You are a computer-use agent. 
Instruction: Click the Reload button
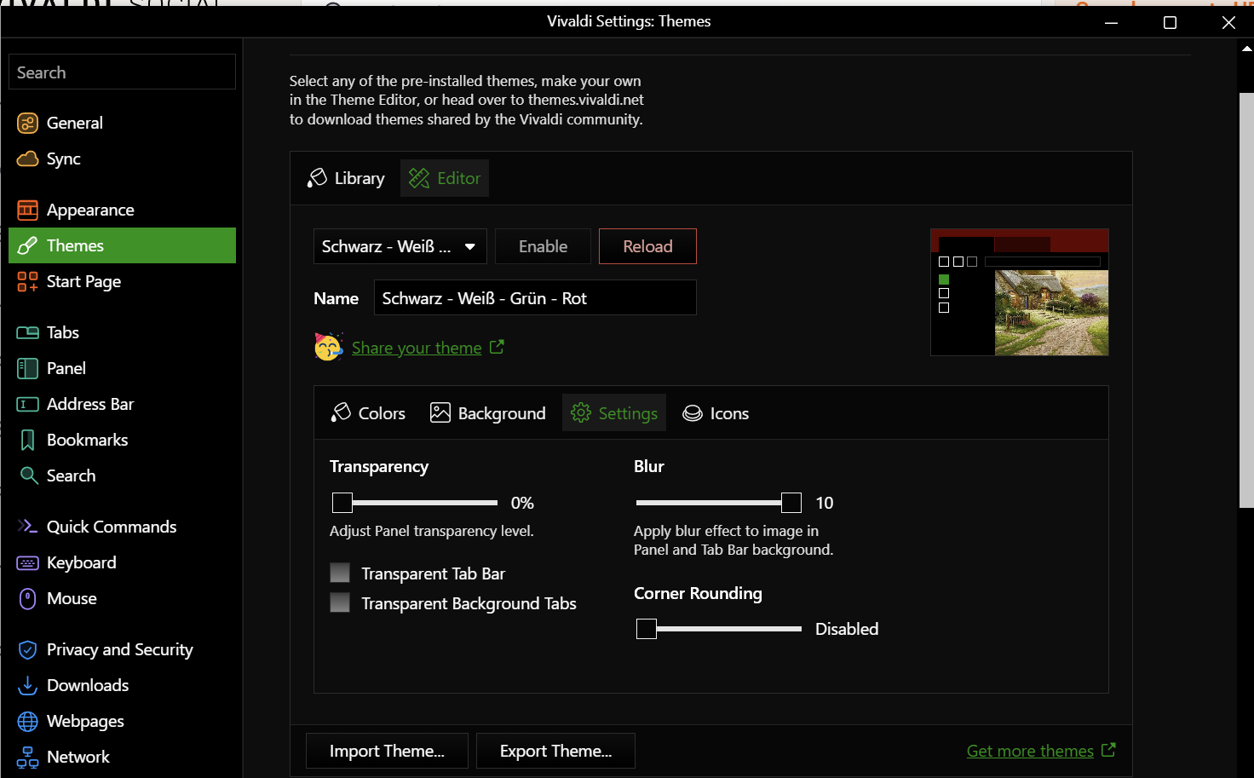tap(647, 246)
